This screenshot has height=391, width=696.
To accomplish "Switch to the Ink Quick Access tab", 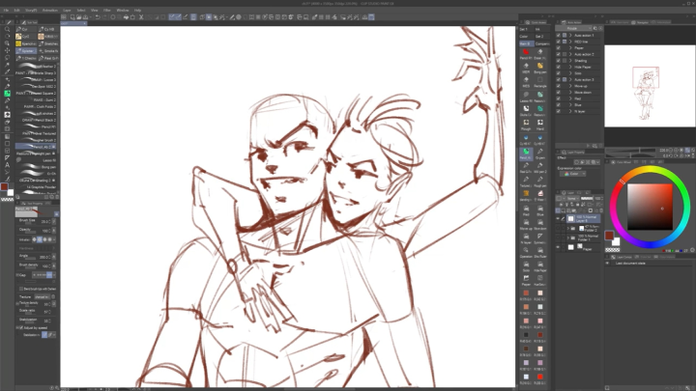I will (540, 29).
